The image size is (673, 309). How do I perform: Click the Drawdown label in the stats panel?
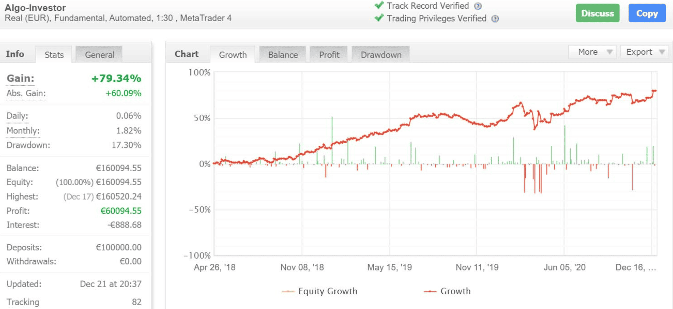(x=28, y=145)
